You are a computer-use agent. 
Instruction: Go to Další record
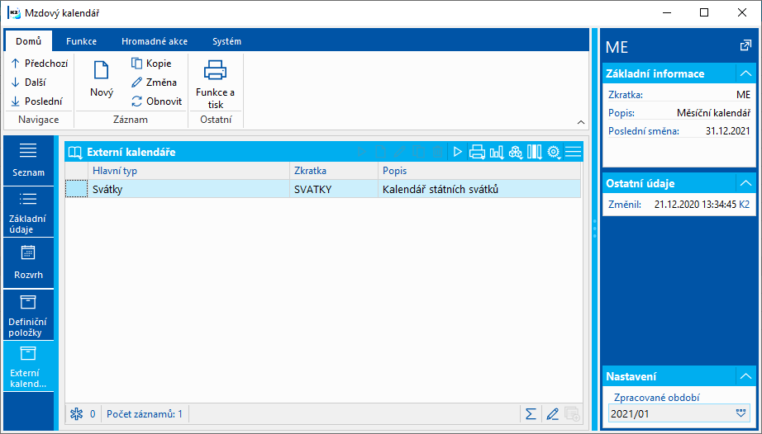click(x=29, y=83)
